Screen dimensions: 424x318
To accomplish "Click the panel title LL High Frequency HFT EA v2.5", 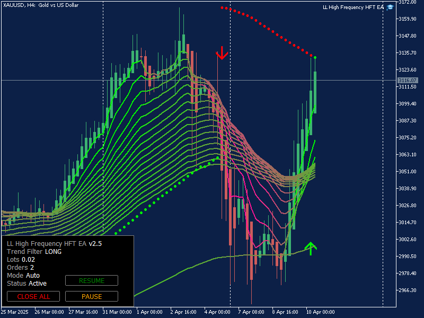I will (55, 244).
